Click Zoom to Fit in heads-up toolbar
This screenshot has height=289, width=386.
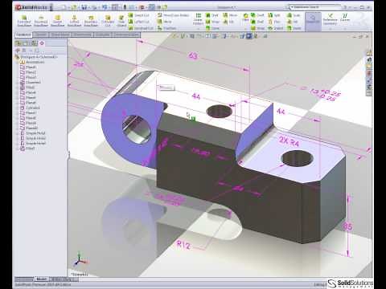[175, 36]
